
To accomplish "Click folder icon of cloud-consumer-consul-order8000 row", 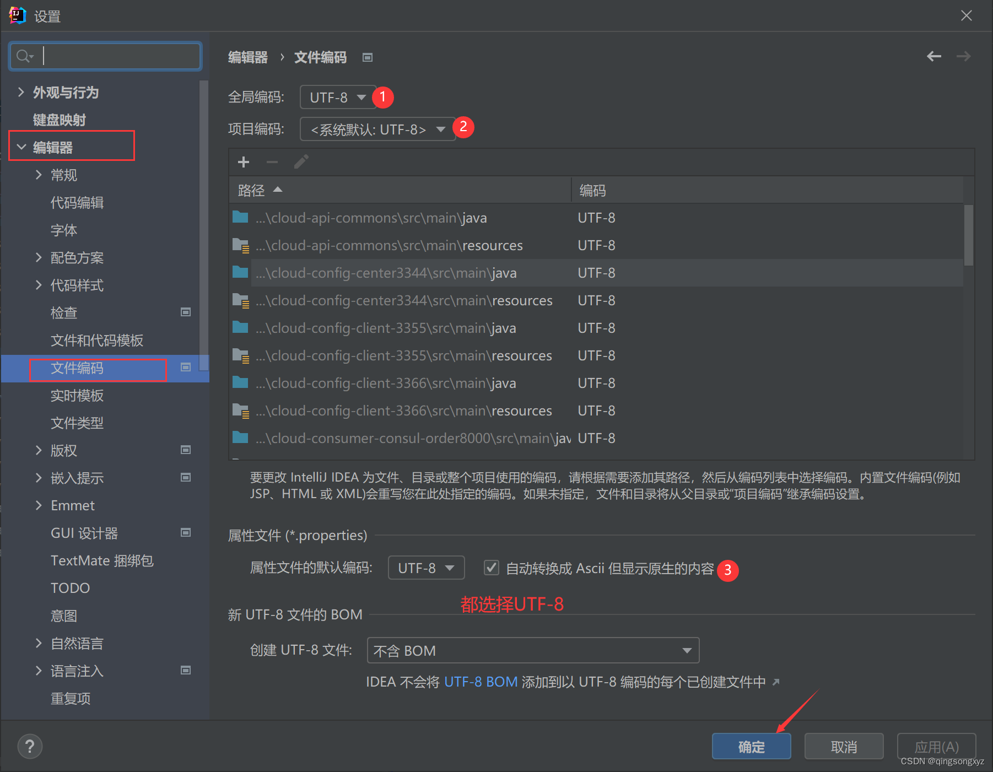I will pyautogui.click(x=240, y=438).
